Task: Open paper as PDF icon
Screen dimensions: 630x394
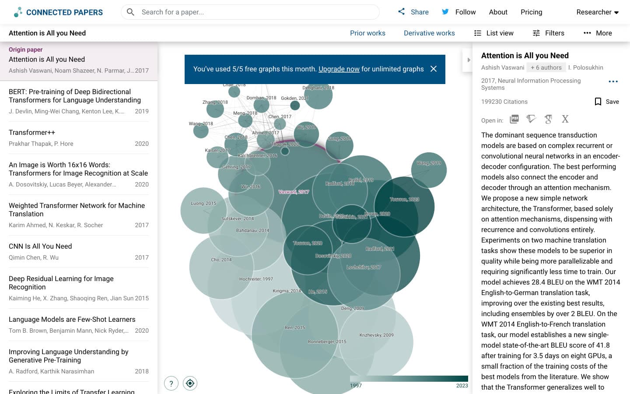Action: [x=514, y=119]
